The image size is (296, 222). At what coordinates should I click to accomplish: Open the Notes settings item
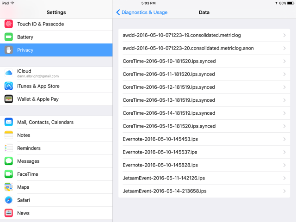(x=56, y=135)
